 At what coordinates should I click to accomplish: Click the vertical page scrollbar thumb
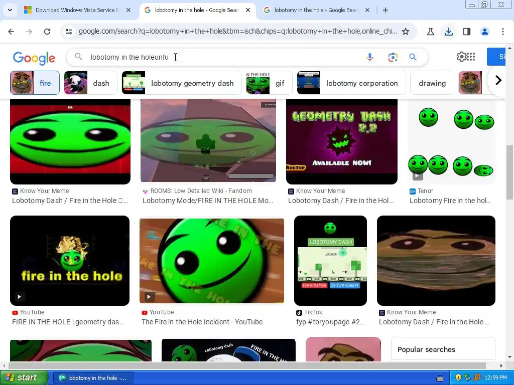pyautogui.click(x=510, y=172)
